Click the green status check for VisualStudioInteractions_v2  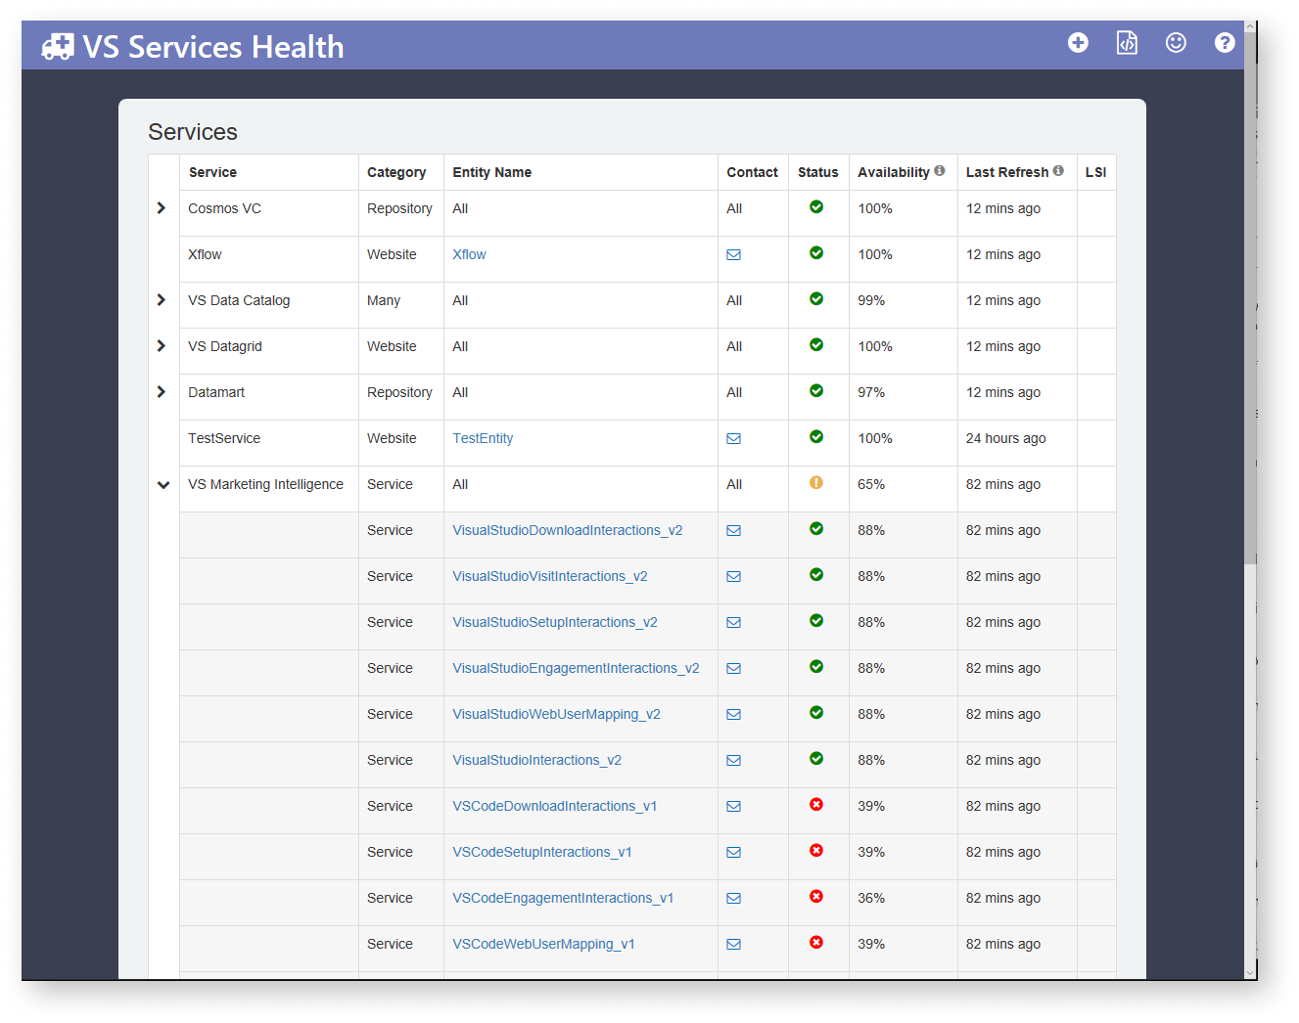[816, 758]
